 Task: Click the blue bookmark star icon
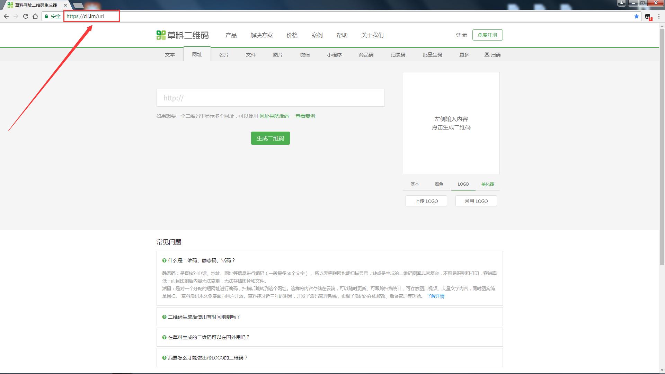pyautogui.click(x=636, y=16)
